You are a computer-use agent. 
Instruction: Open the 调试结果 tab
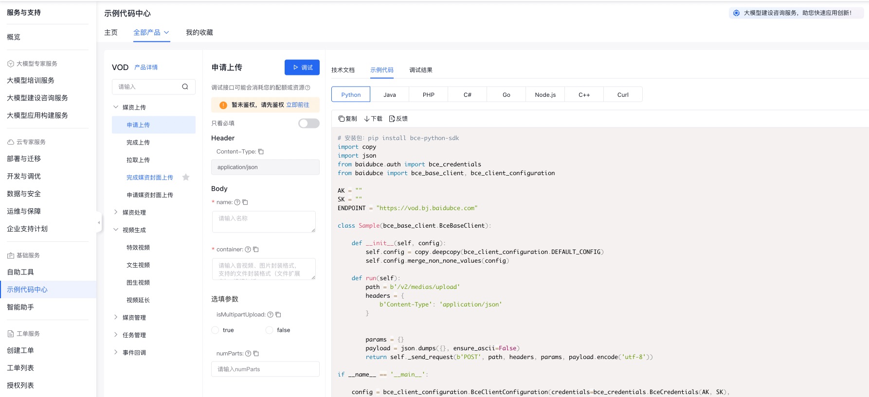point(420,70)
